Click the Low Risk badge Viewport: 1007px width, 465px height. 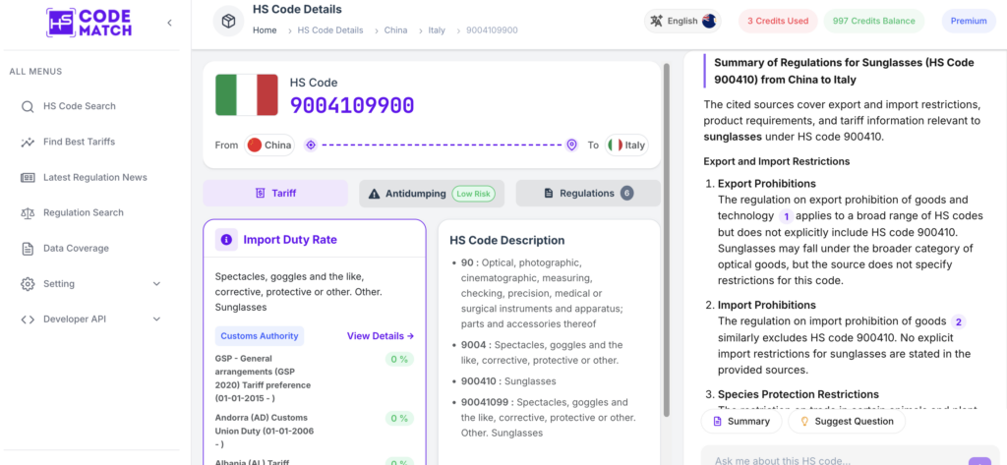(473, 194)
